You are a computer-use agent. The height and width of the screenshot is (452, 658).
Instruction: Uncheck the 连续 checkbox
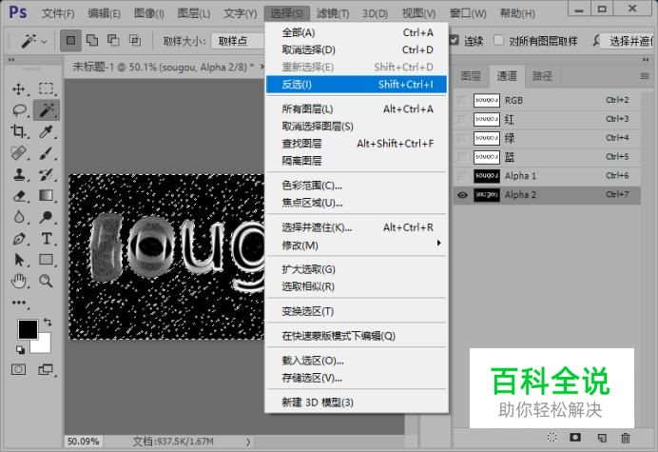pyautogui.click(x=454, y=40)
